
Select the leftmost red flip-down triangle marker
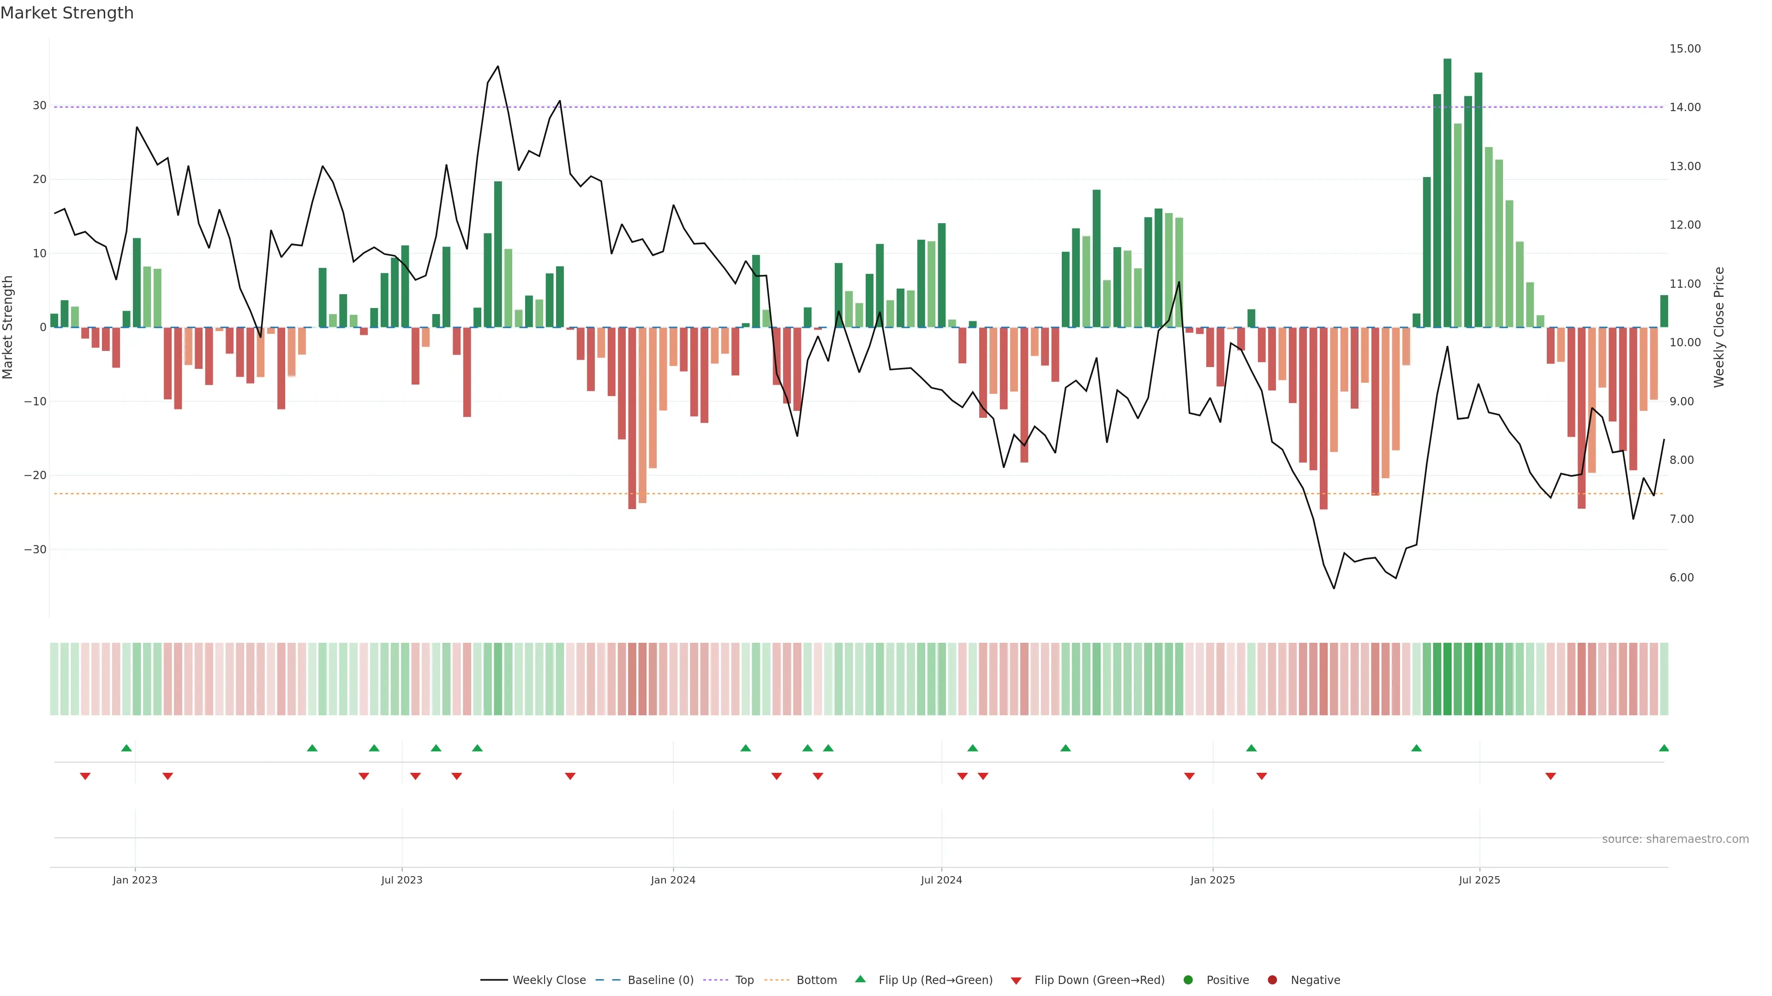pyautogui.click(x=85, y=776)
